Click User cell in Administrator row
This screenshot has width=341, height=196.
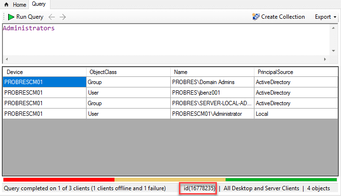coord(128,114)
